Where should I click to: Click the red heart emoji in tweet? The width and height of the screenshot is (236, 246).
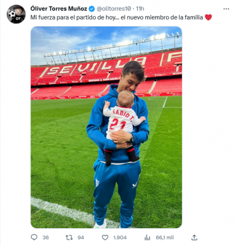point(208,17)
